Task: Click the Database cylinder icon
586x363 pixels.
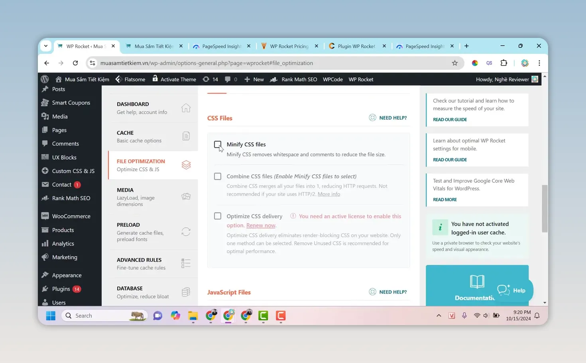Action: tap(186, 292)
